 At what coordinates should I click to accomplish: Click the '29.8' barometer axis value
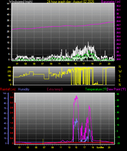[x=118, y=21]
